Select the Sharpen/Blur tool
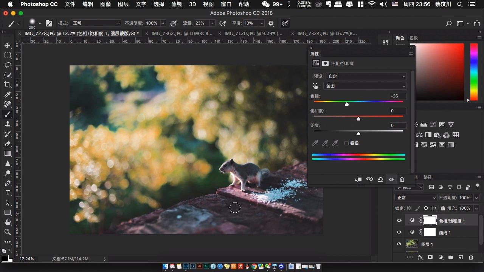Image resolution: width=484 pixels, height=272 pixels. [8, 163]
